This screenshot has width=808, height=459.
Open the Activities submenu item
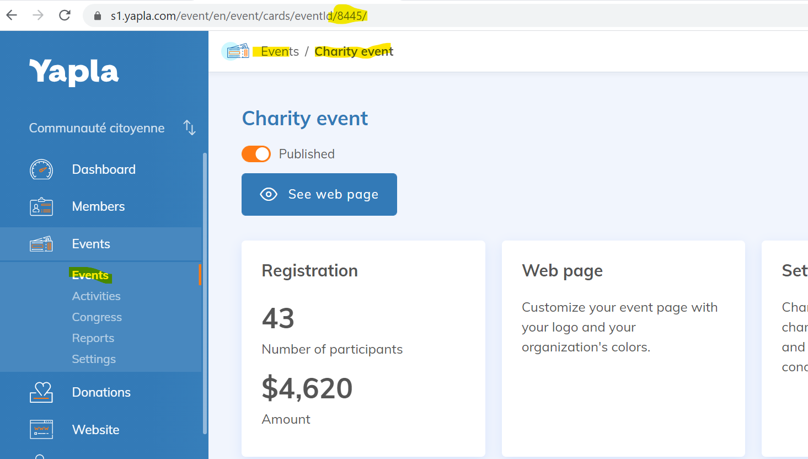click(x=96, y=296)
